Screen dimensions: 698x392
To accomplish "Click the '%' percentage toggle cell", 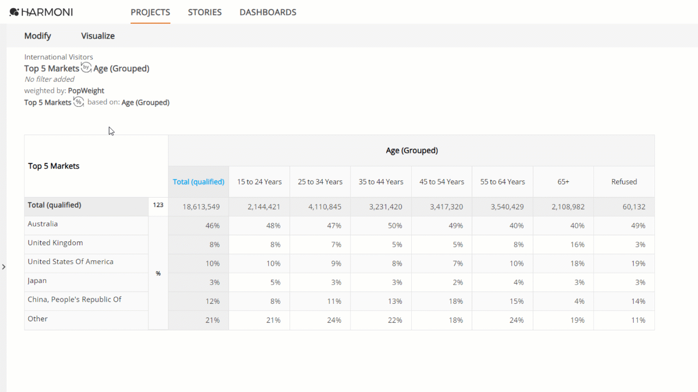I will click(x=158, y=273).
